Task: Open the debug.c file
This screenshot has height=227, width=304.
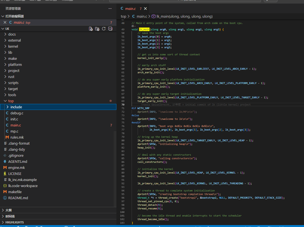Action: pos(17,113)
